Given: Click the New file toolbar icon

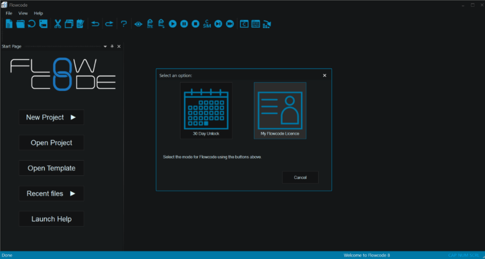Looking at the screenshot, I should (x=9, y=24).
